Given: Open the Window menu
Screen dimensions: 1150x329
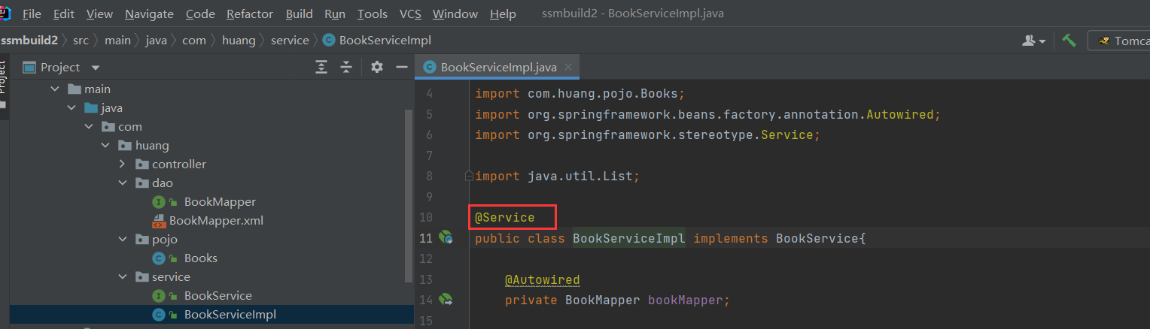Looking at the screenshot, I should tap(455, 14).
